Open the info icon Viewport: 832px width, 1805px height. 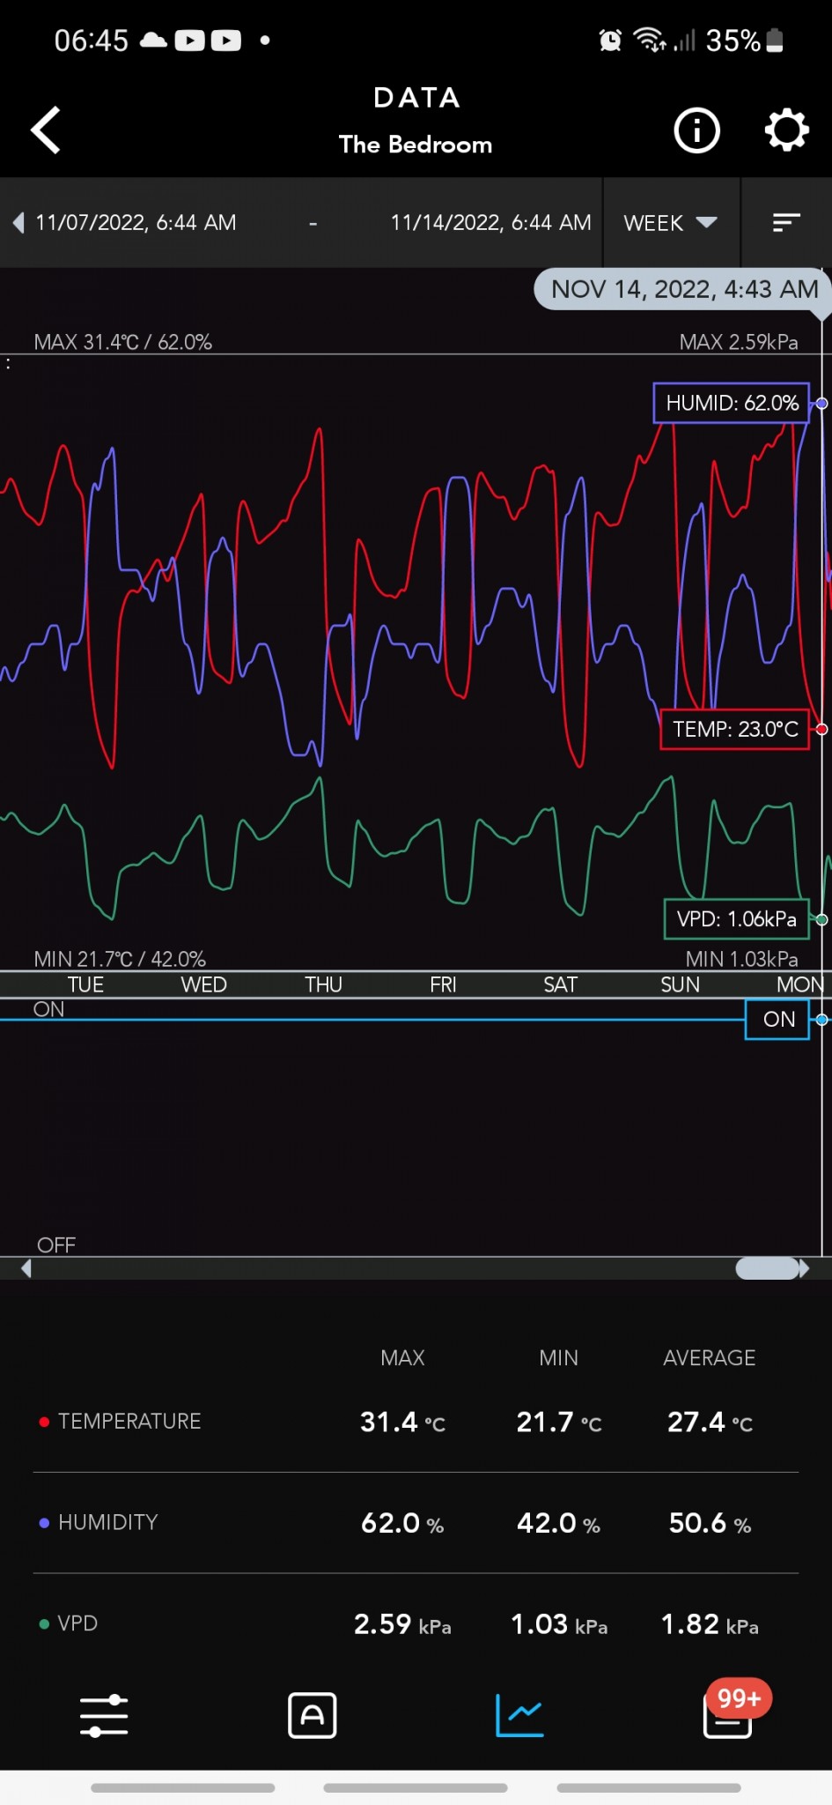pyautogui.click(x=696, y=131)
